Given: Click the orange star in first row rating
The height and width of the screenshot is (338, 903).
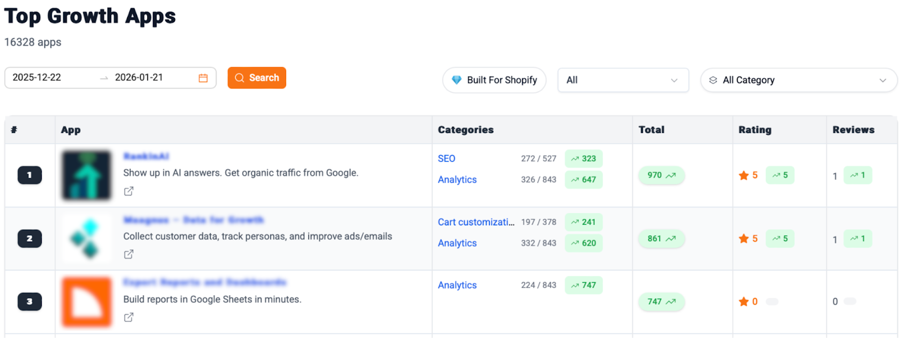Looking at the screenshot, I should (x=743, y=175).
